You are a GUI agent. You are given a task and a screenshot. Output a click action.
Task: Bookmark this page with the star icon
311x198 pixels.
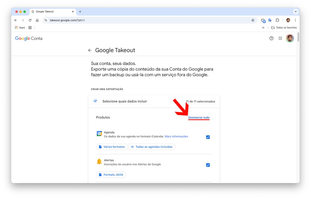tap(253, 20)
